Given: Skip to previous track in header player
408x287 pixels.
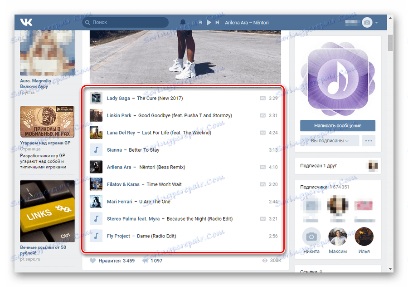Looking at the screenshot, I should point(200,22).
